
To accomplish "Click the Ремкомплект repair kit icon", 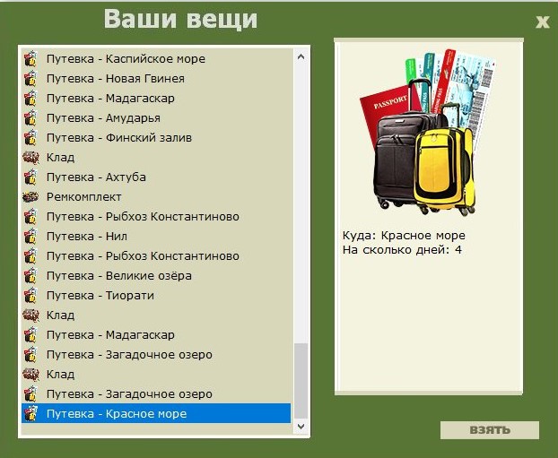I will click(x=31, y=196).
